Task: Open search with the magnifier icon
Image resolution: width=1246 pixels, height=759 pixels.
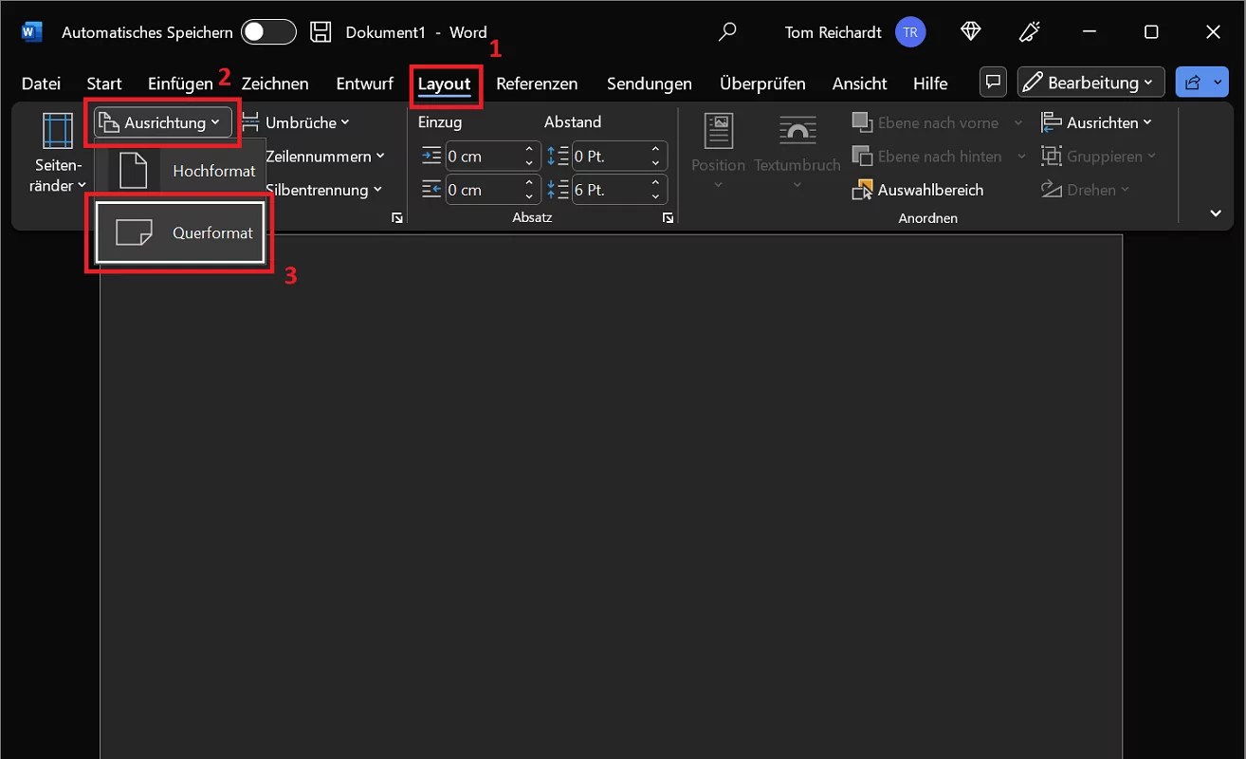Action: pos(727,32)
